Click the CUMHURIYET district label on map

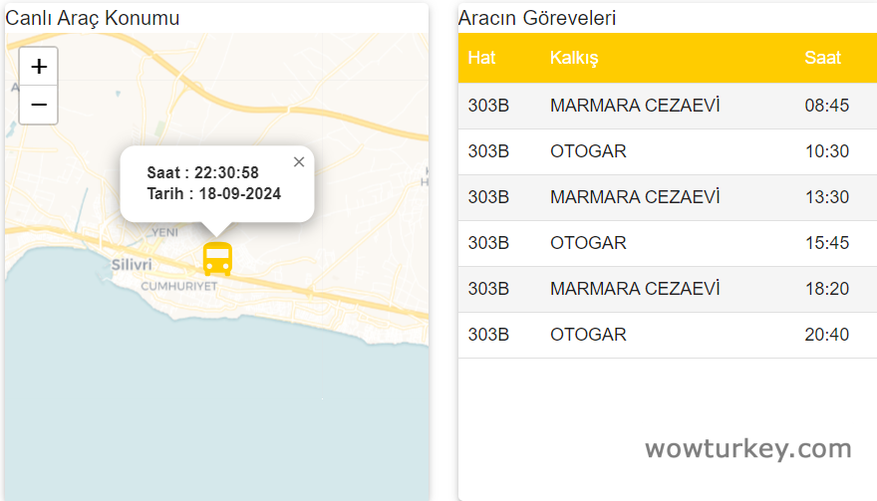click(x=179, y=286)
